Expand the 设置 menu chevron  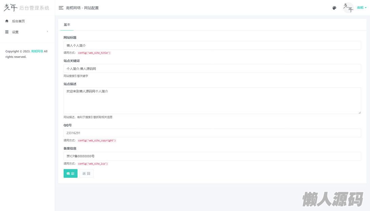coord(47,31)
